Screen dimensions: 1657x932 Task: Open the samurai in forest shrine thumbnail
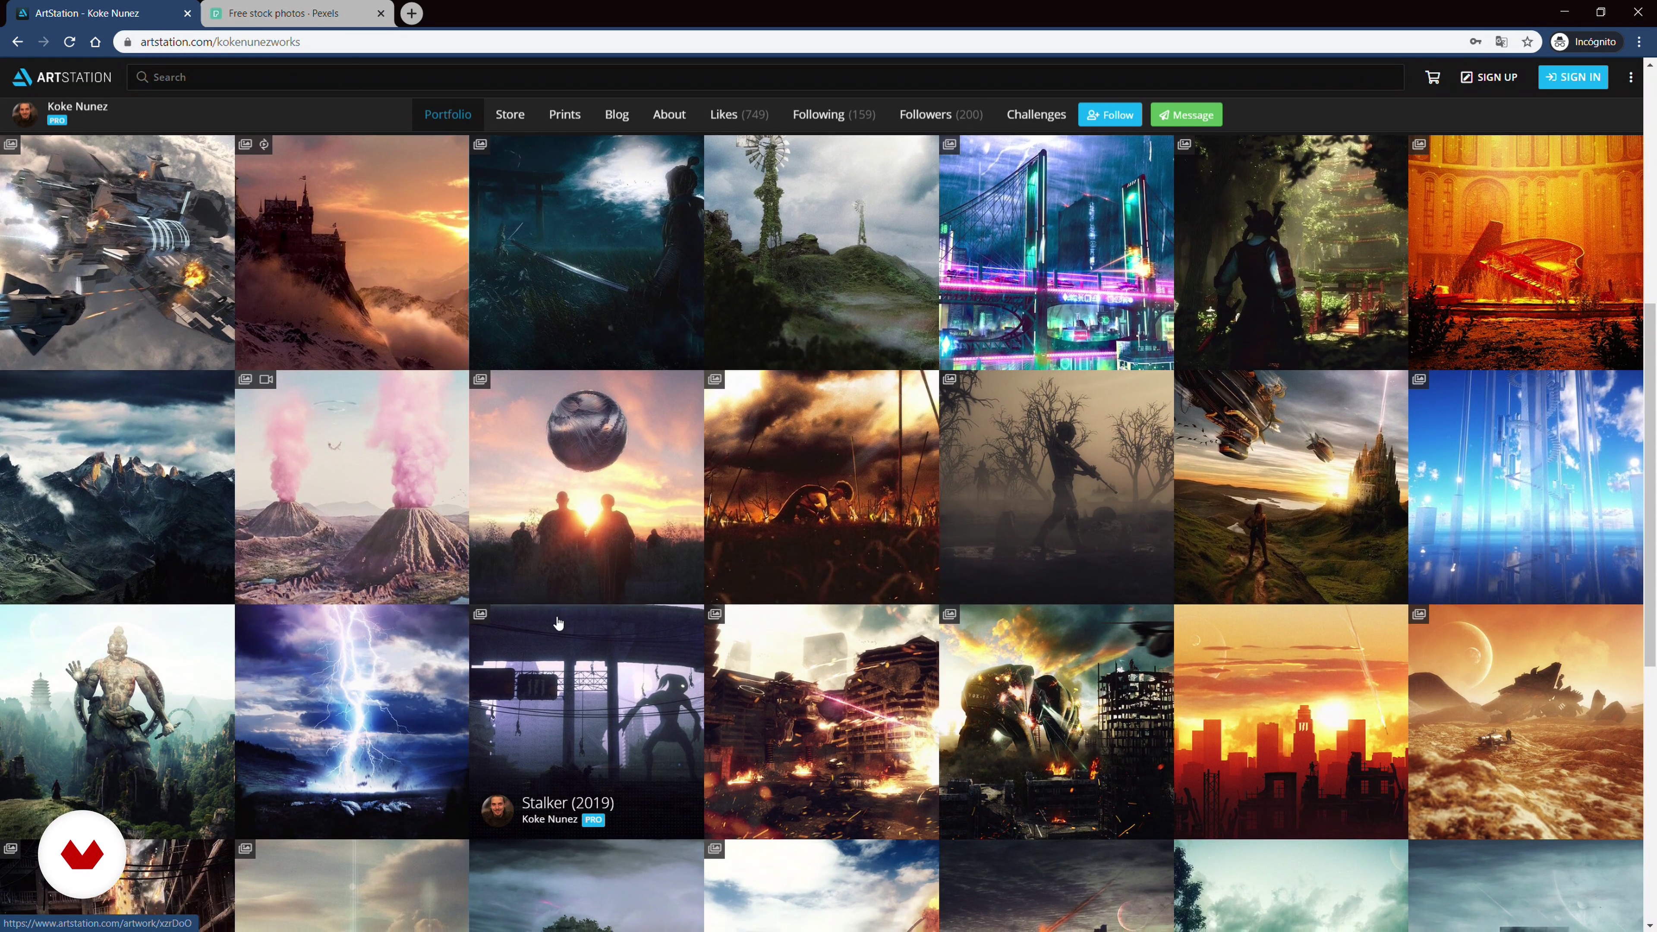tap(1291, 252)
